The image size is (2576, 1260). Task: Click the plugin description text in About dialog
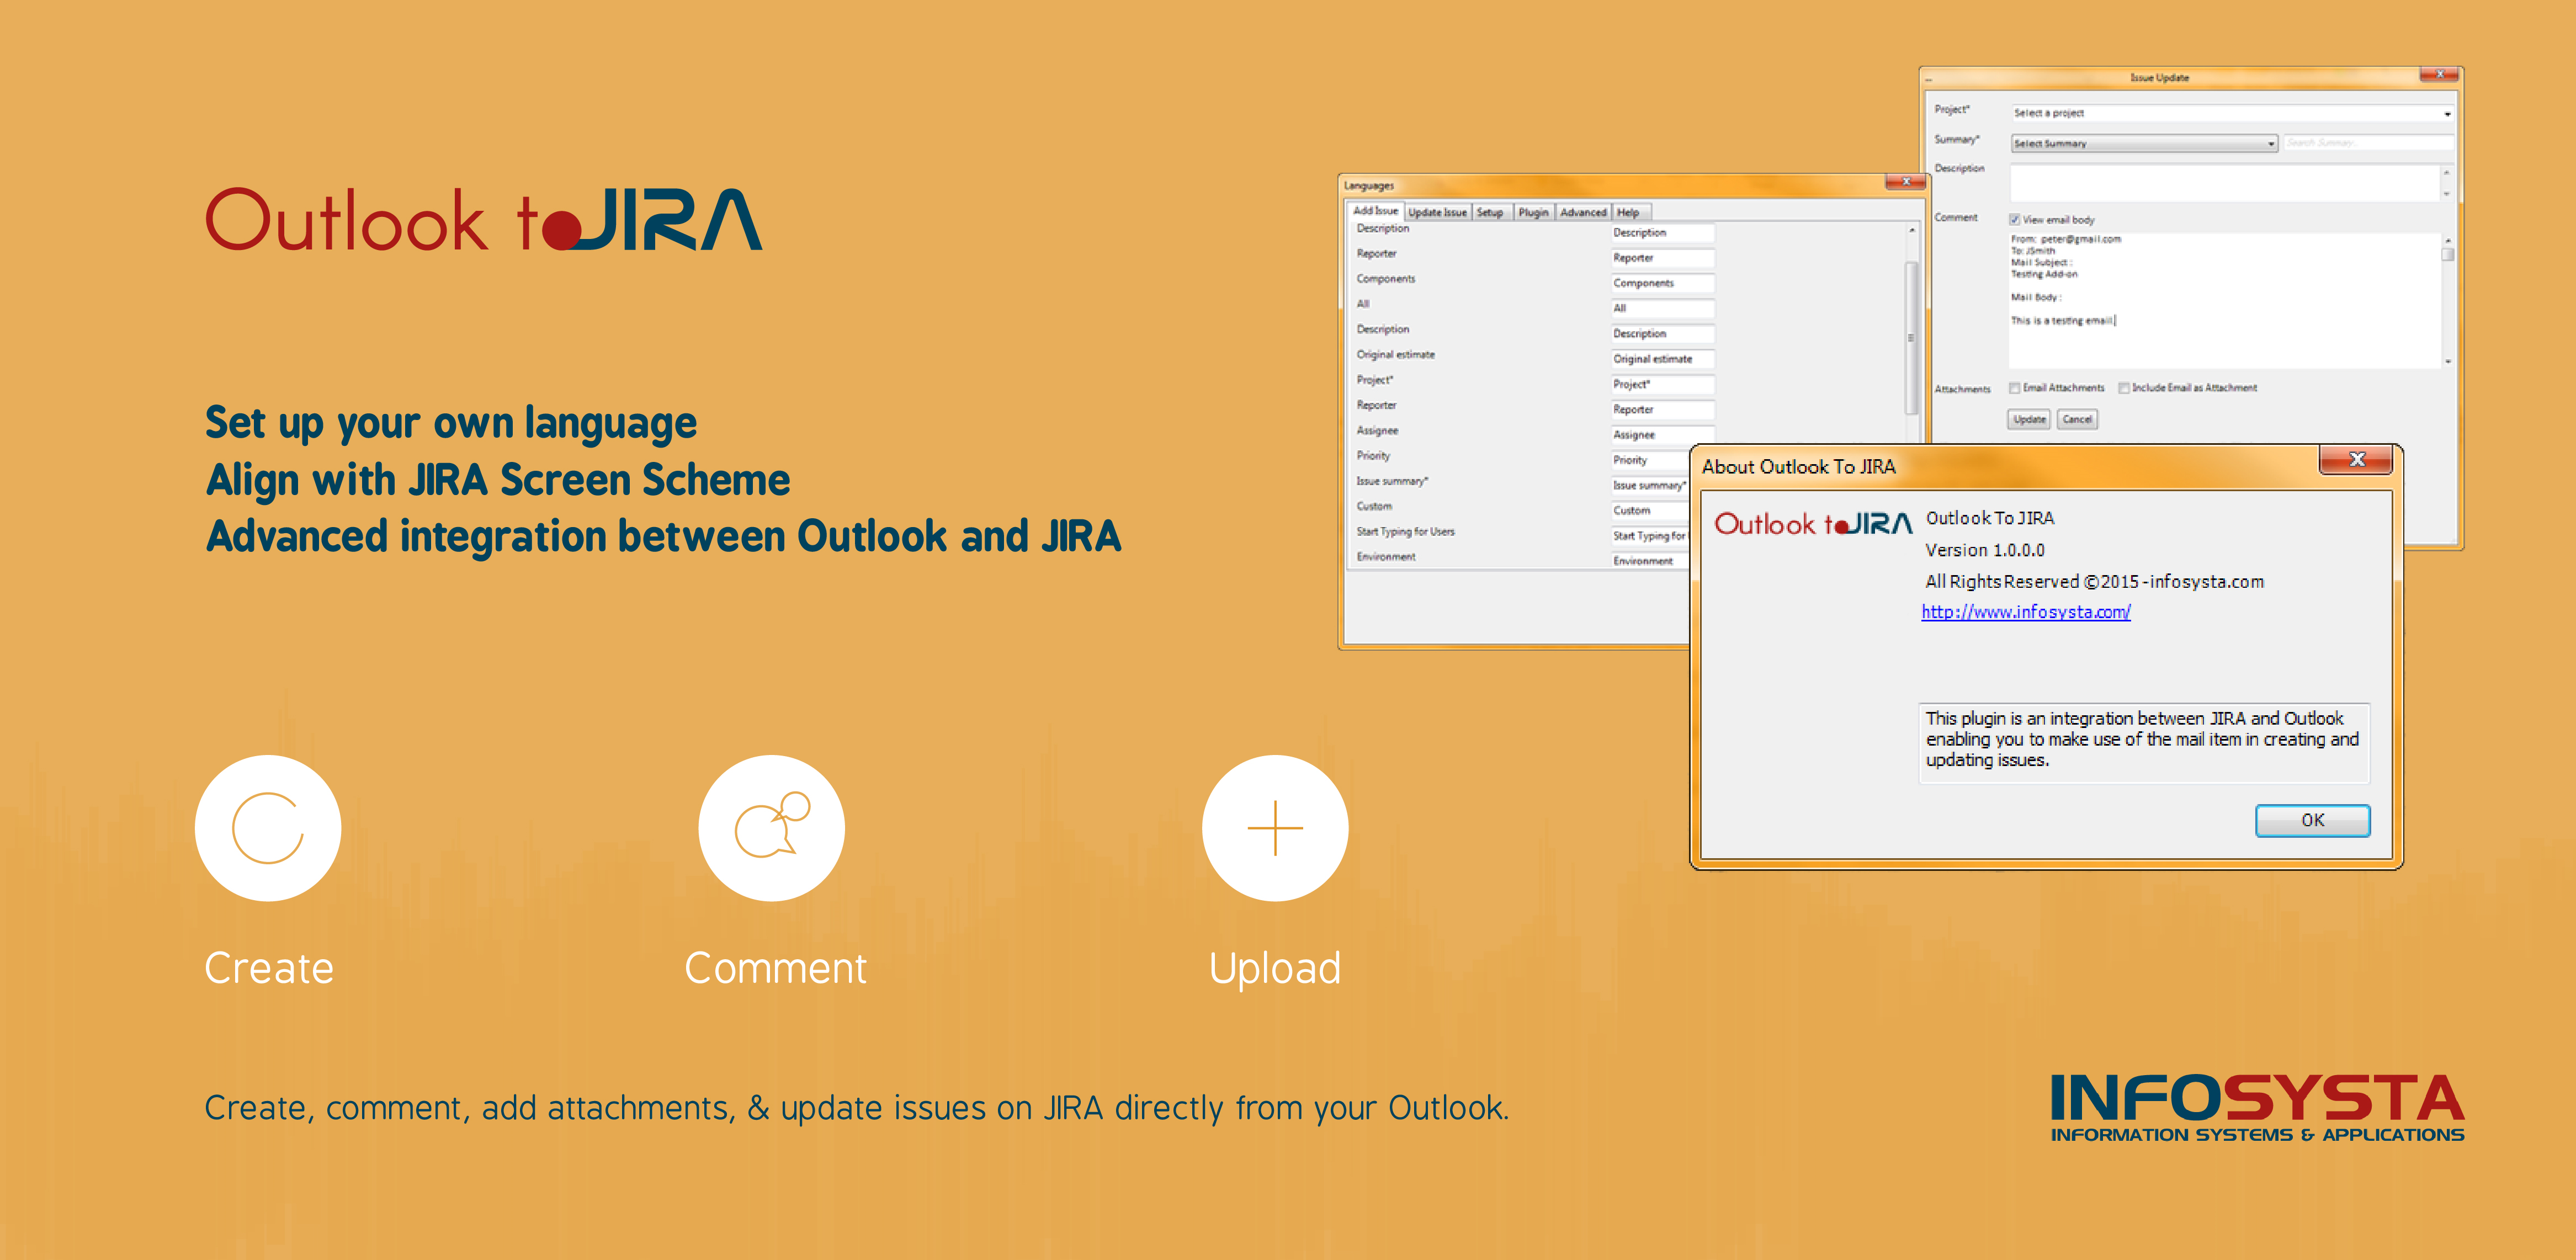click(2141, 739)
